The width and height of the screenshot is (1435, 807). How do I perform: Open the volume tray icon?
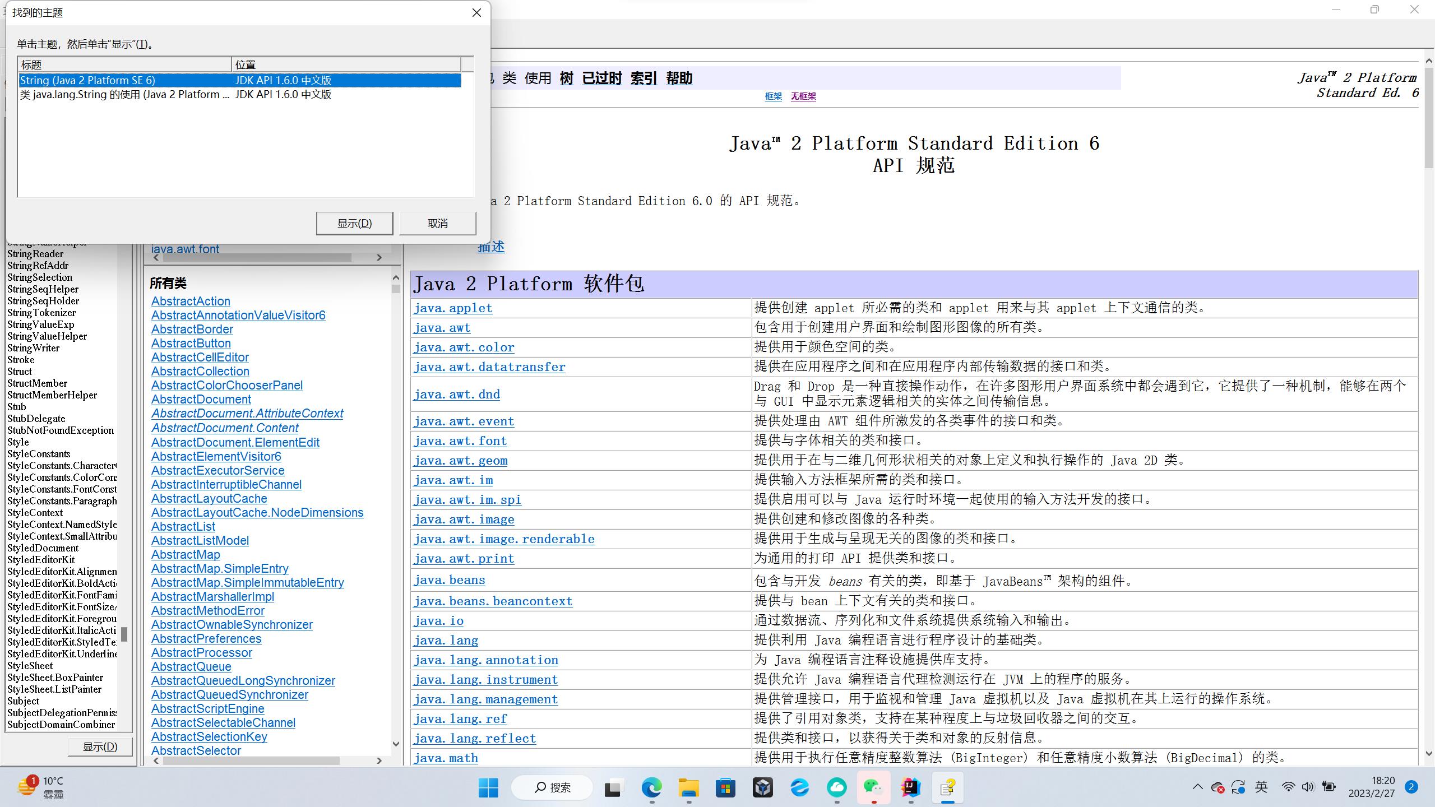pyautogui.click(x=1308, y=787)
